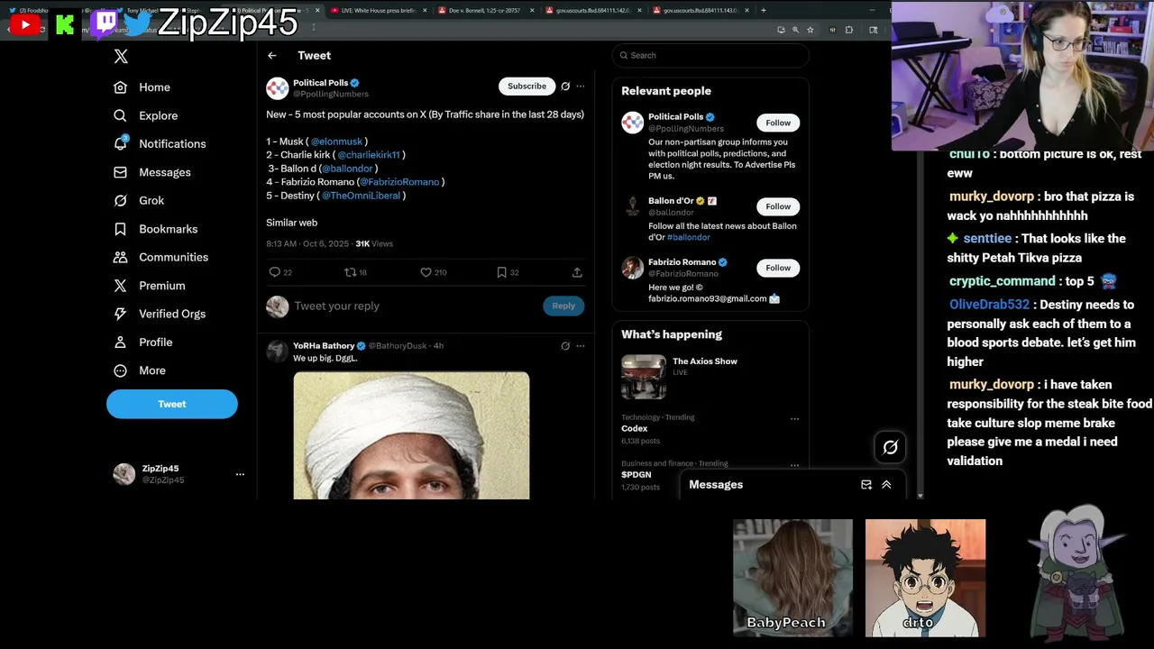Follow Fabrizio Romano in Relevant people

(x=778, y=268)
